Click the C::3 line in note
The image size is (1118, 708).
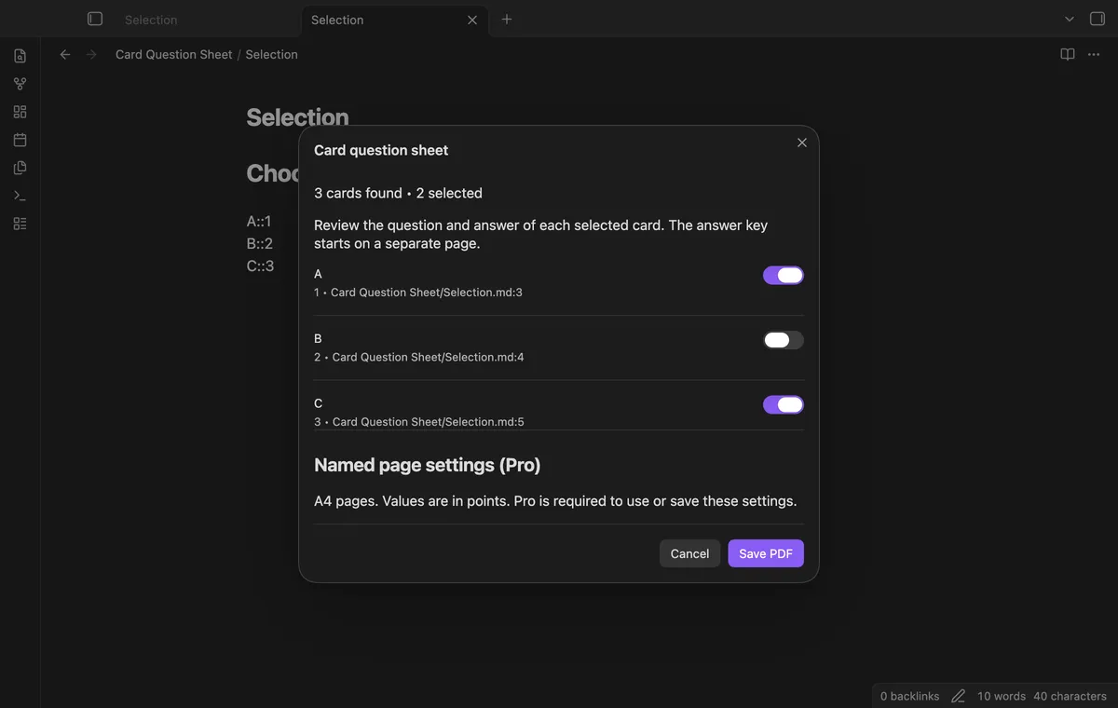(260, 266)
